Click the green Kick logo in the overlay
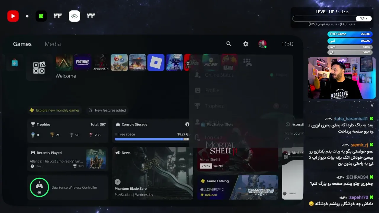The width and height of the screenshot is (379, 213). pos(41,16)
